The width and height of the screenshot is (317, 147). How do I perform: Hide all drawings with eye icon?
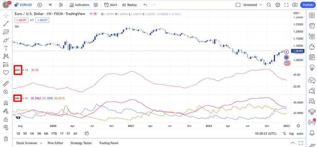pyautogui.click(x=6, y=127)
